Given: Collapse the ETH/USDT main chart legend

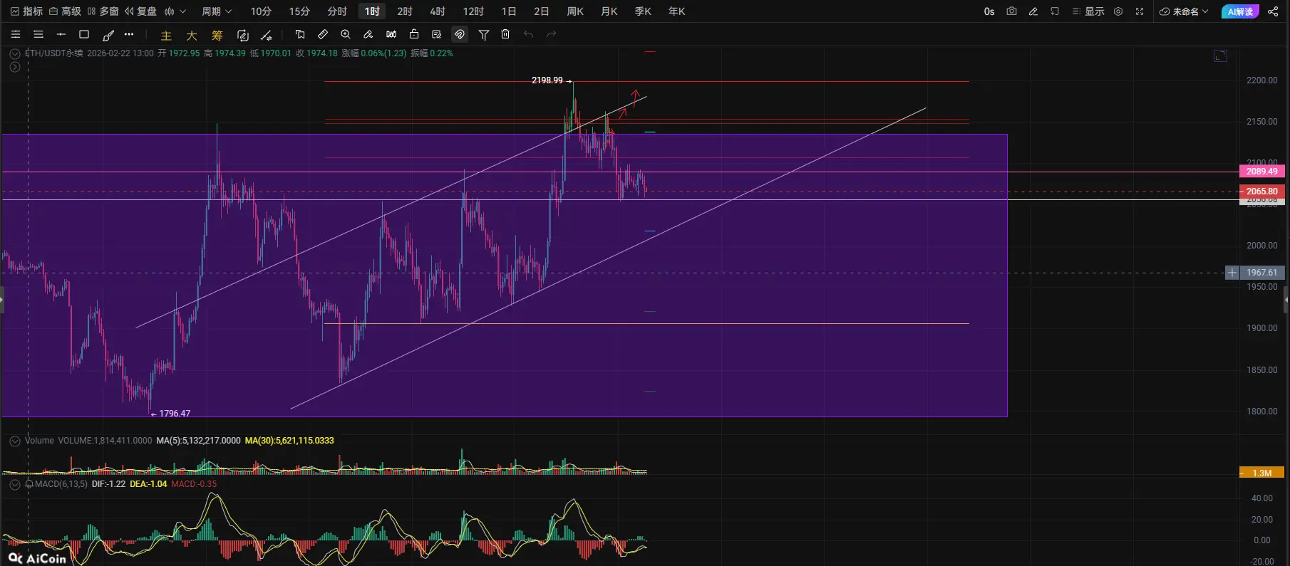Looking at the screenshot, I should click(14, 53).
